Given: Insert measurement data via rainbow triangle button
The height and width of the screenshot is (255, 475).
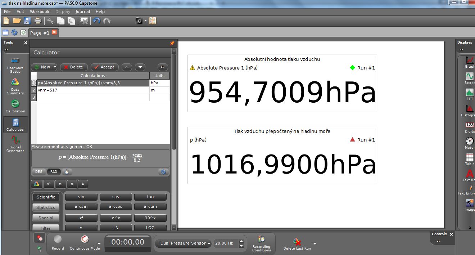Looking at the screenshot, I should (x=36, y=184).
